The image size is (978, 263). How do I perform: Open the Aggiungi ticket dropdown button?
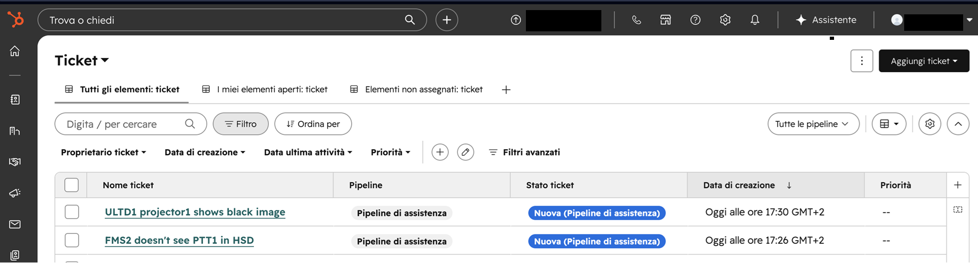click(x=924, y=61)
